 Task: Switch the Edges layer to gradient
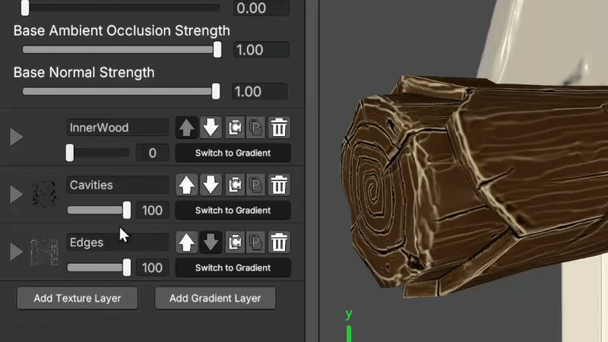click(233, 268)
